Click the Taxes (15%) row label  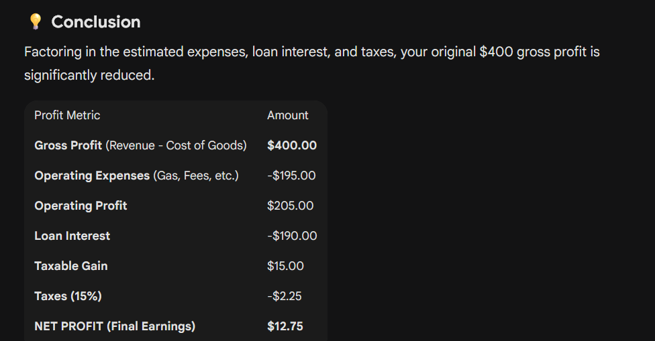click(68, 296)
